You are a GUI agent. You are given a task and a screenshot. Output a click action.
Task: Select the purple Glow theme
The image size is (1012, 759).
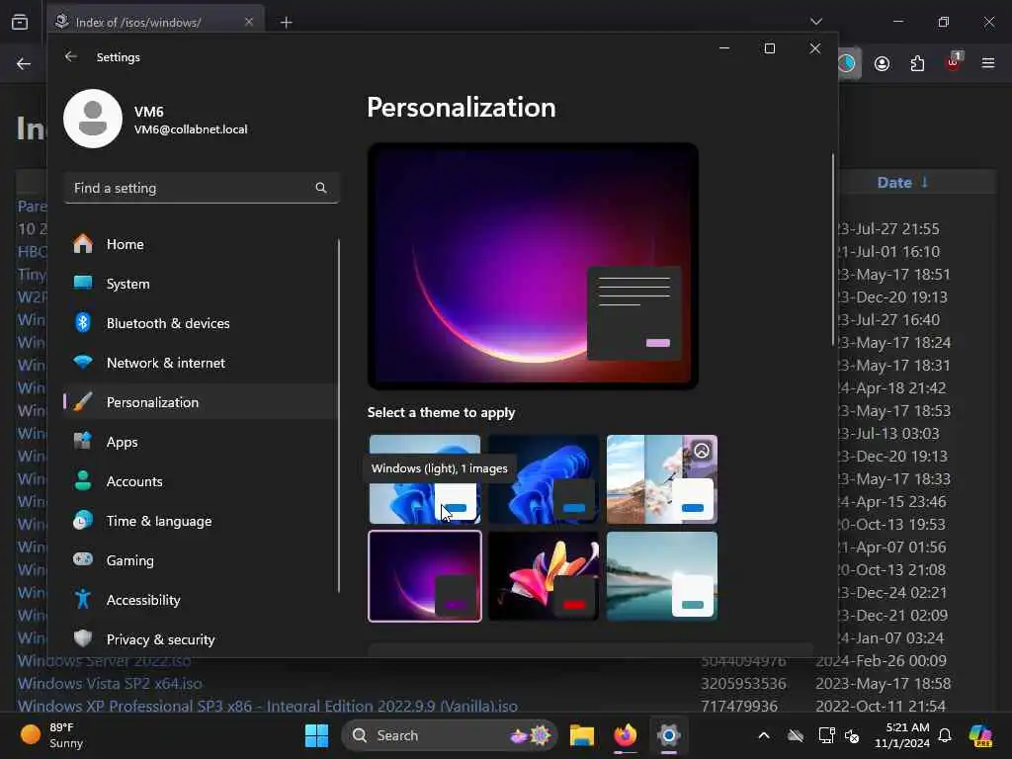point(425,576)
